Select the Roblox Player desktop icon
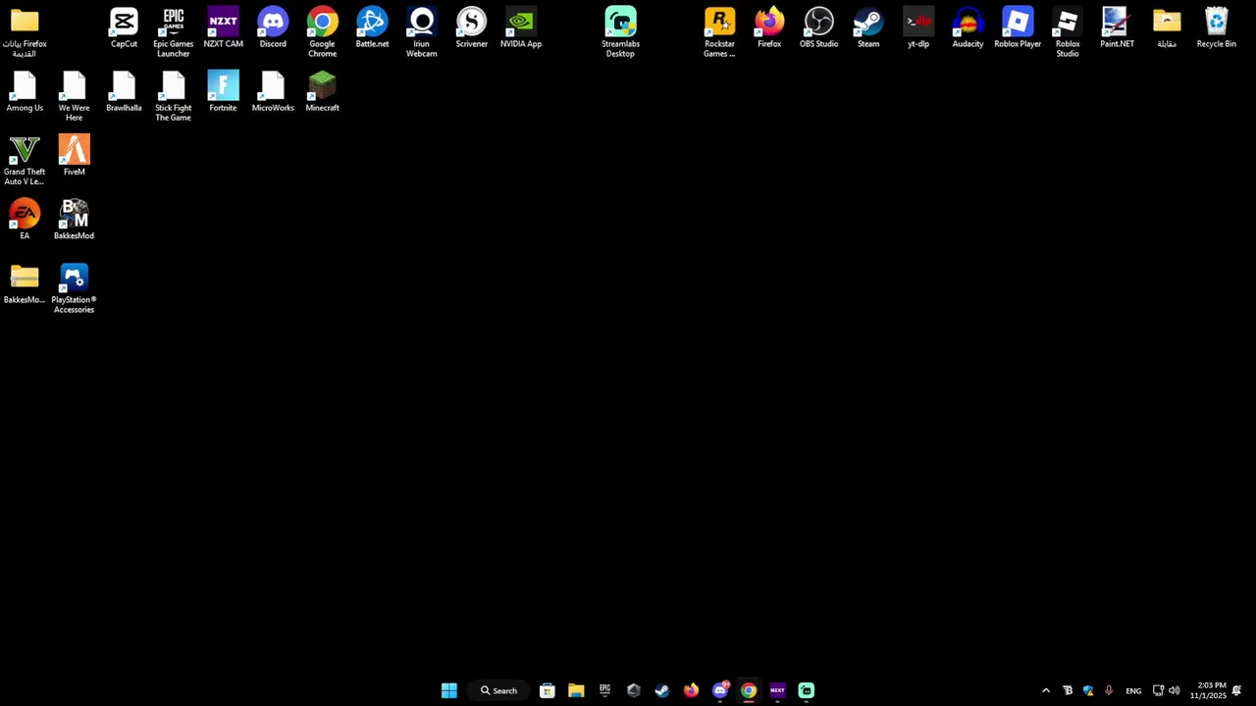1256x706 pixels. [1018, 27]
